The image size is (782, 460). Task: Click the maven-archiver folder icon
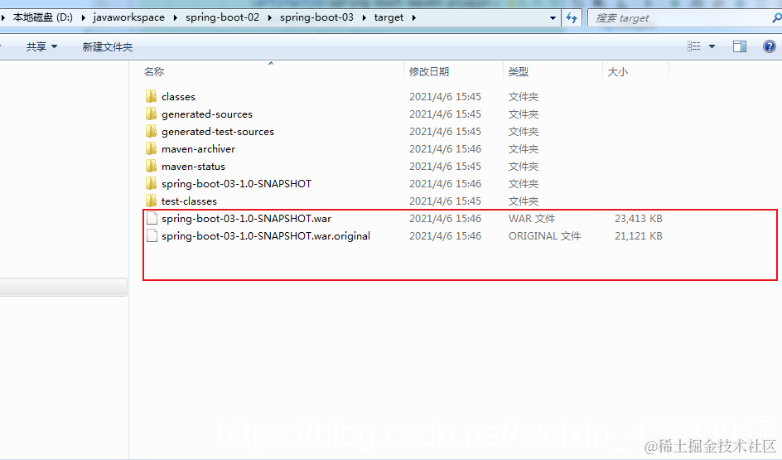click(151, 148)
